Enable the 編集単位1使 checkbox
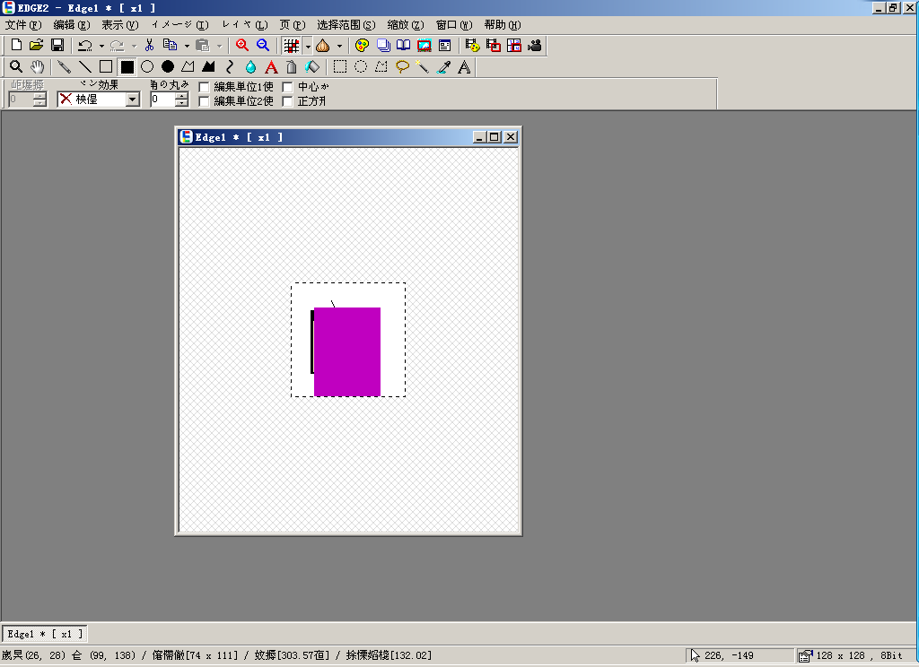Image resolution: width=919 pixels, height=667 pixels. click(205, 87)
